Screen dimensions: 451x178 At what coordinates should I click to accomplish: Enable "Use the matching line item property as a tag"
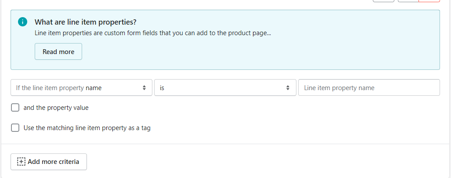pos(15,128)
